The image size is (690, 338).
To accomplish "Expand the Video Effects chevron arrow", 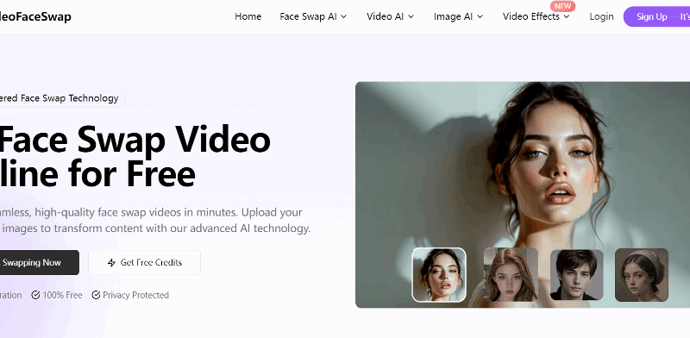I will tap(567, 16).
